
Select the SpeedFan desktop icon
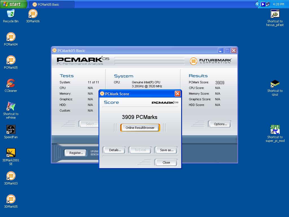[11, 129]
